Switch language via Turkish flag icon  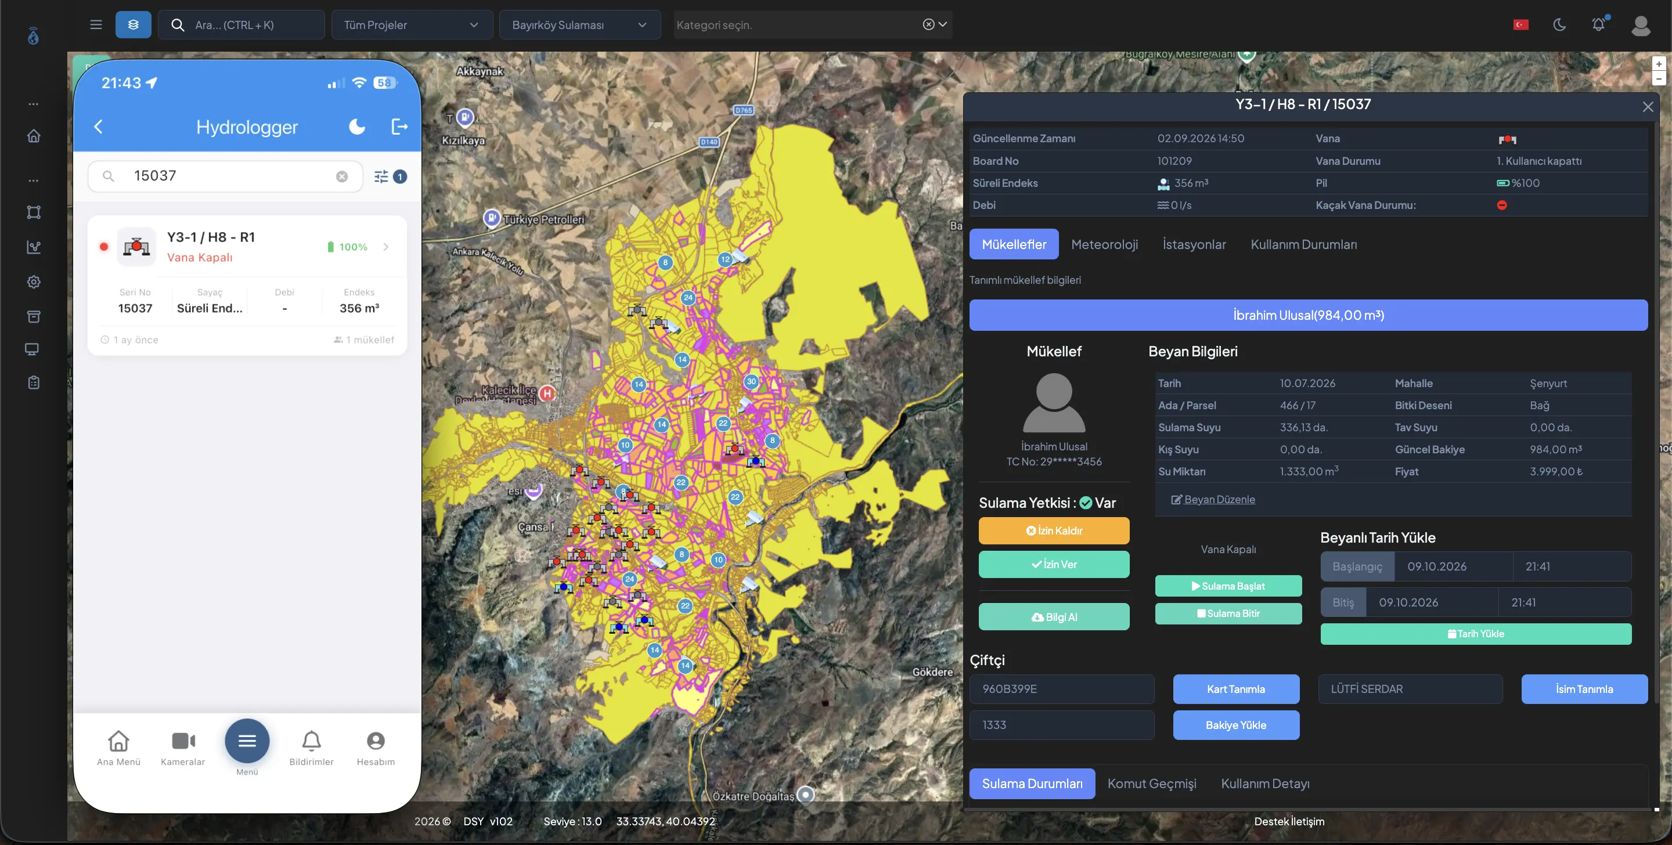pos(1521,24)
